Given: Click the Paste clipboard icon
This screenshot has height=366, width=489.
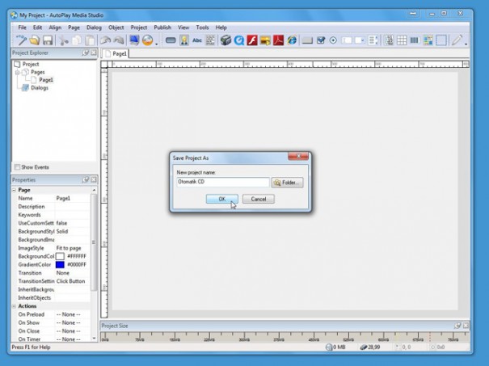Looking at the screenshot, I should tap(90, 40).
